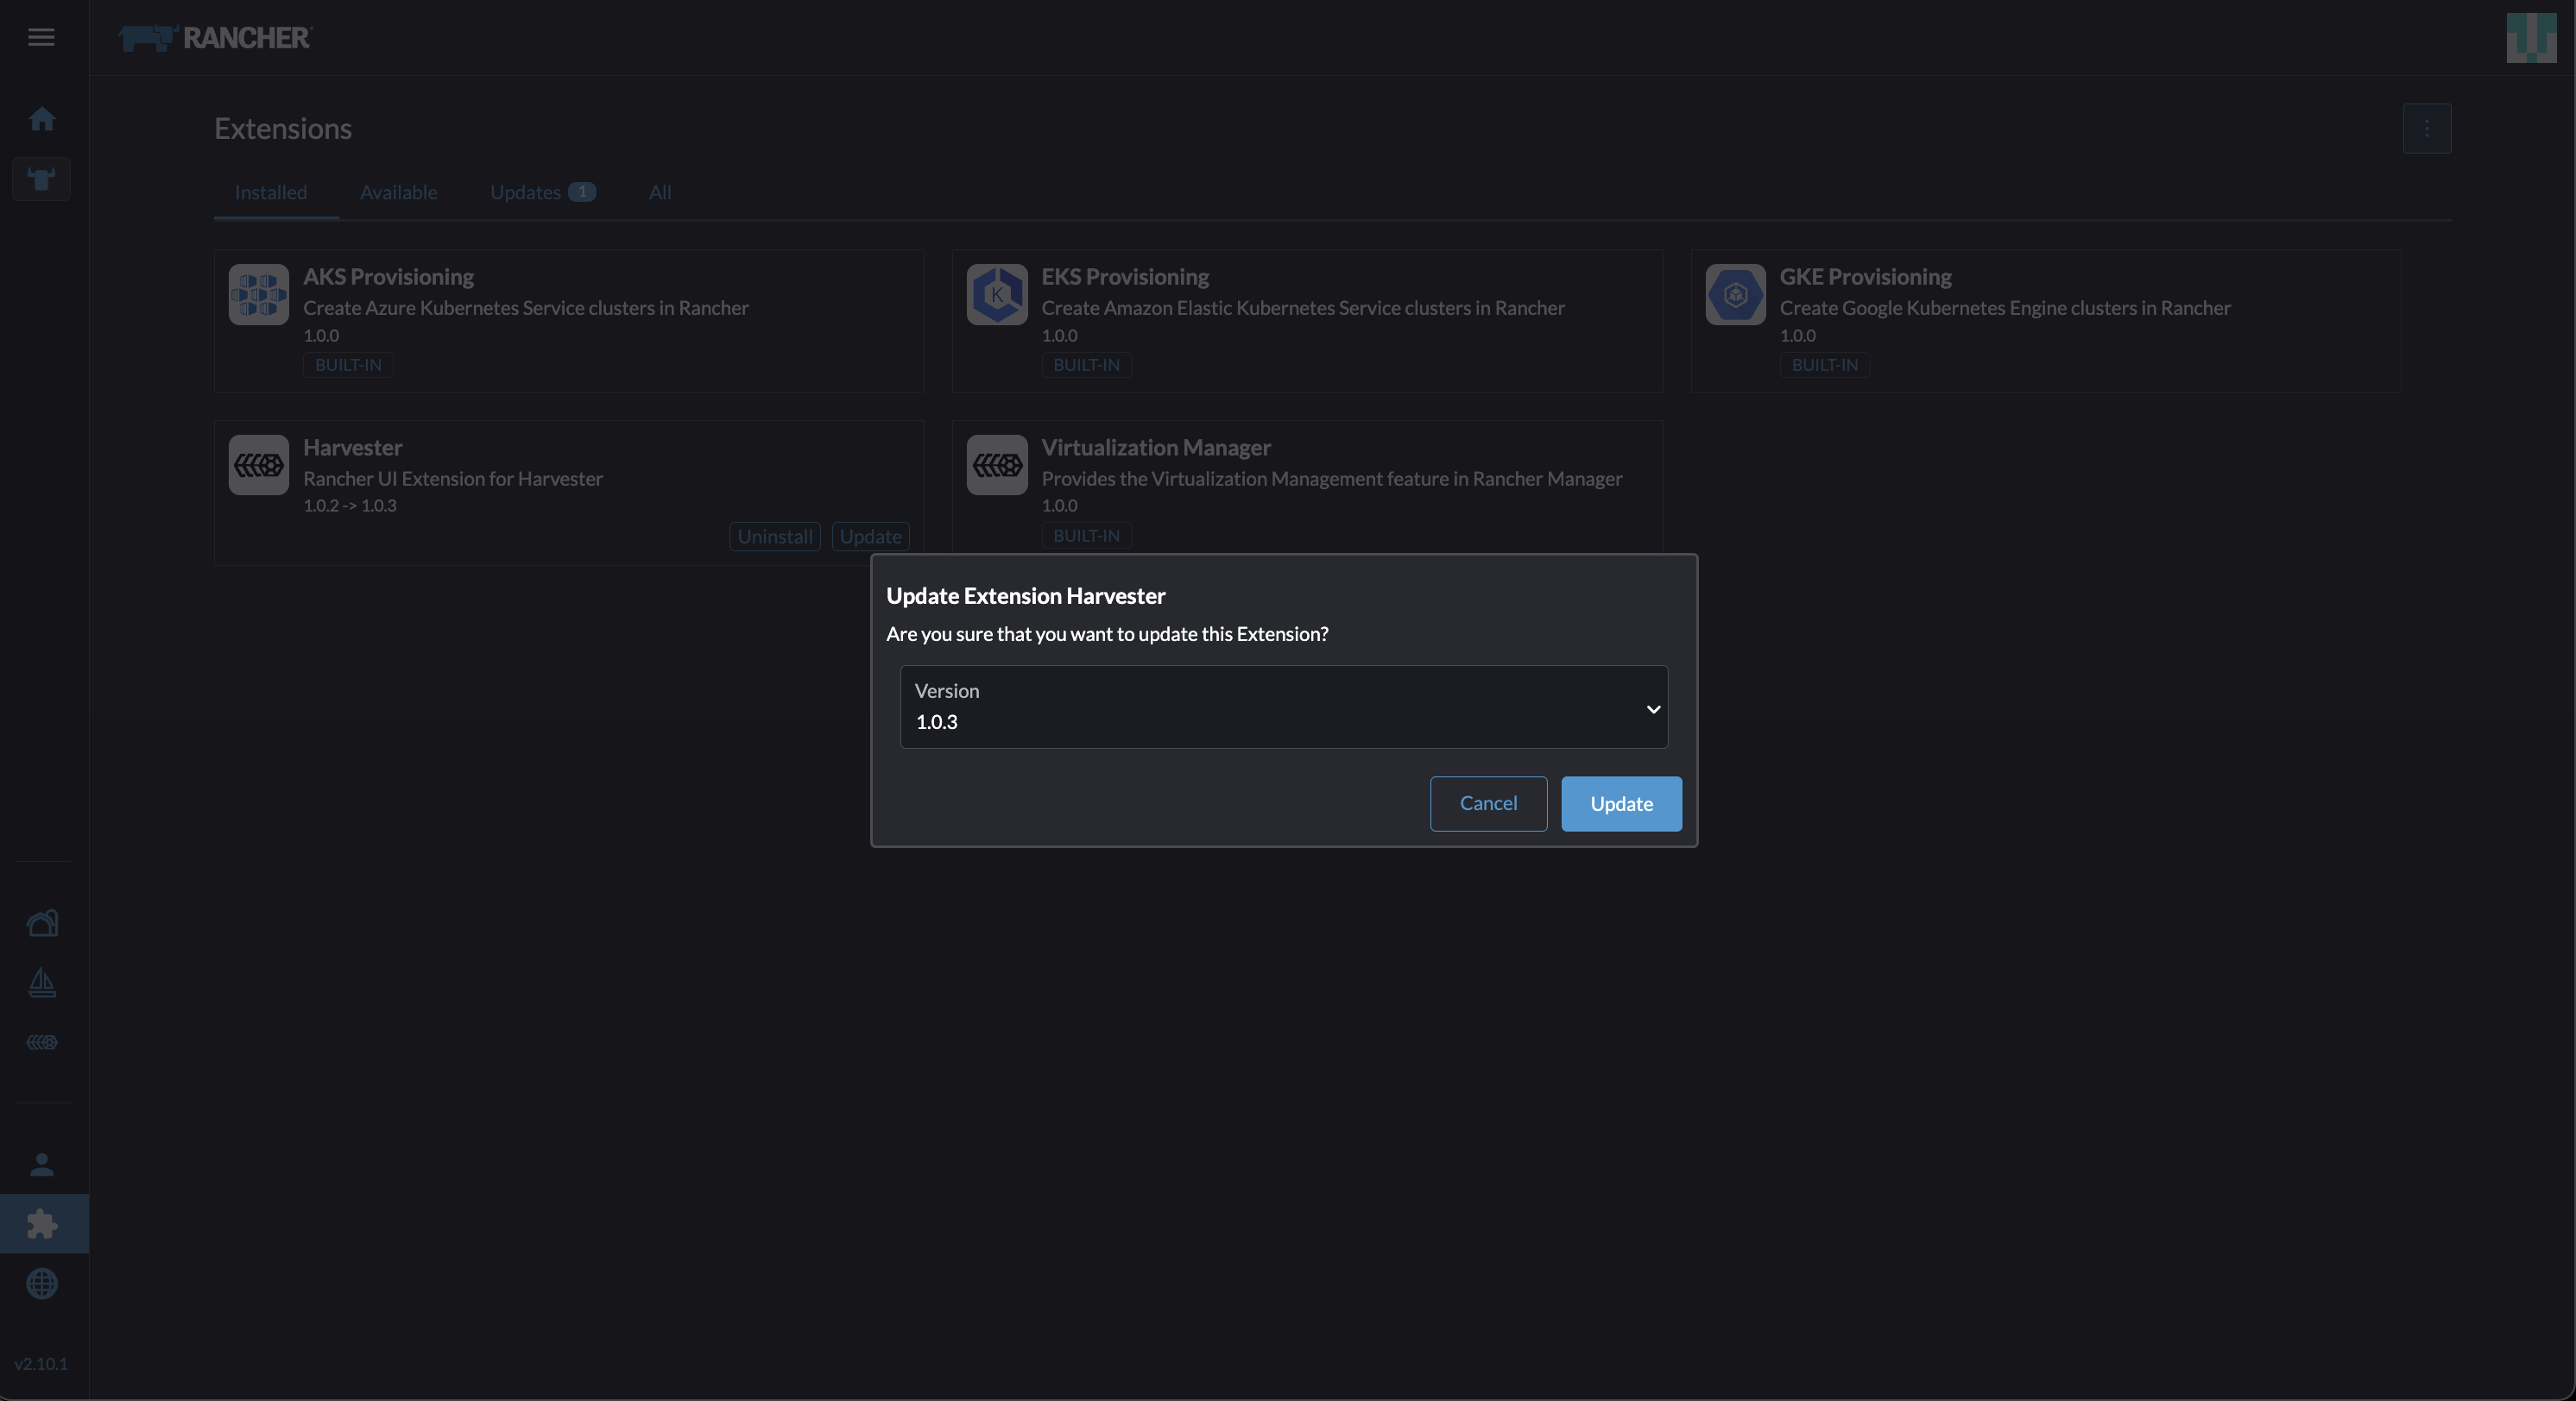Select the cluster management steer icon
The image size is (2576, 1401).
[x=42, y=179]
